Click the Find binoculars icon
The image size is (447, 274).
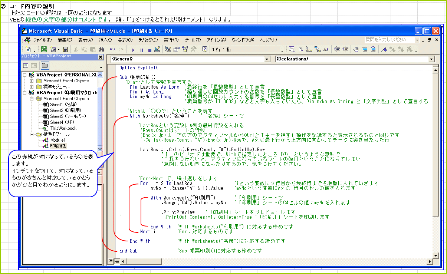101,49
